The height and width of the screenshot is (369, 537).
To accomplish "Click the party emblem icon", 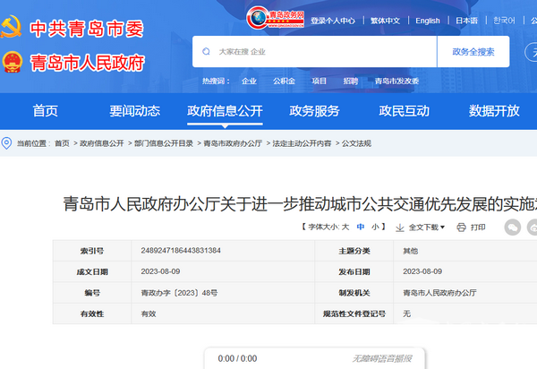I will pos(13,27).
